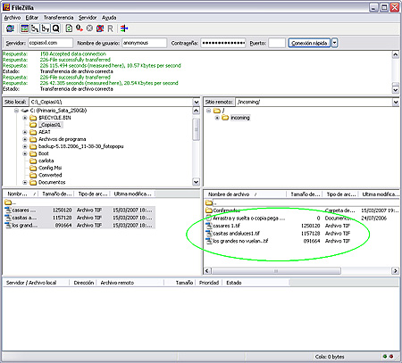Viewport: 402px width, 363px height.
Task: Select the Converted folder icon
Action: pos(33,175)
